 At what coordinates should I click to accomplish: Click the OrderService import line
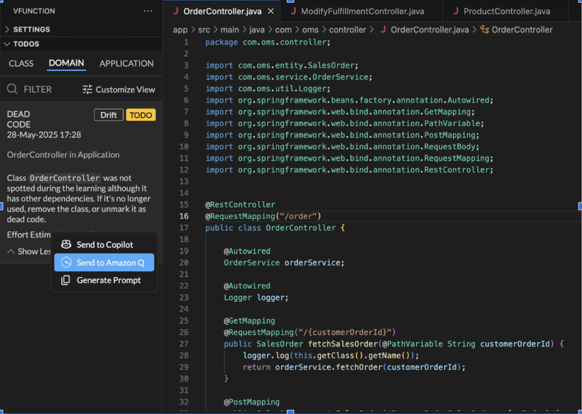[x=289, y=77]
